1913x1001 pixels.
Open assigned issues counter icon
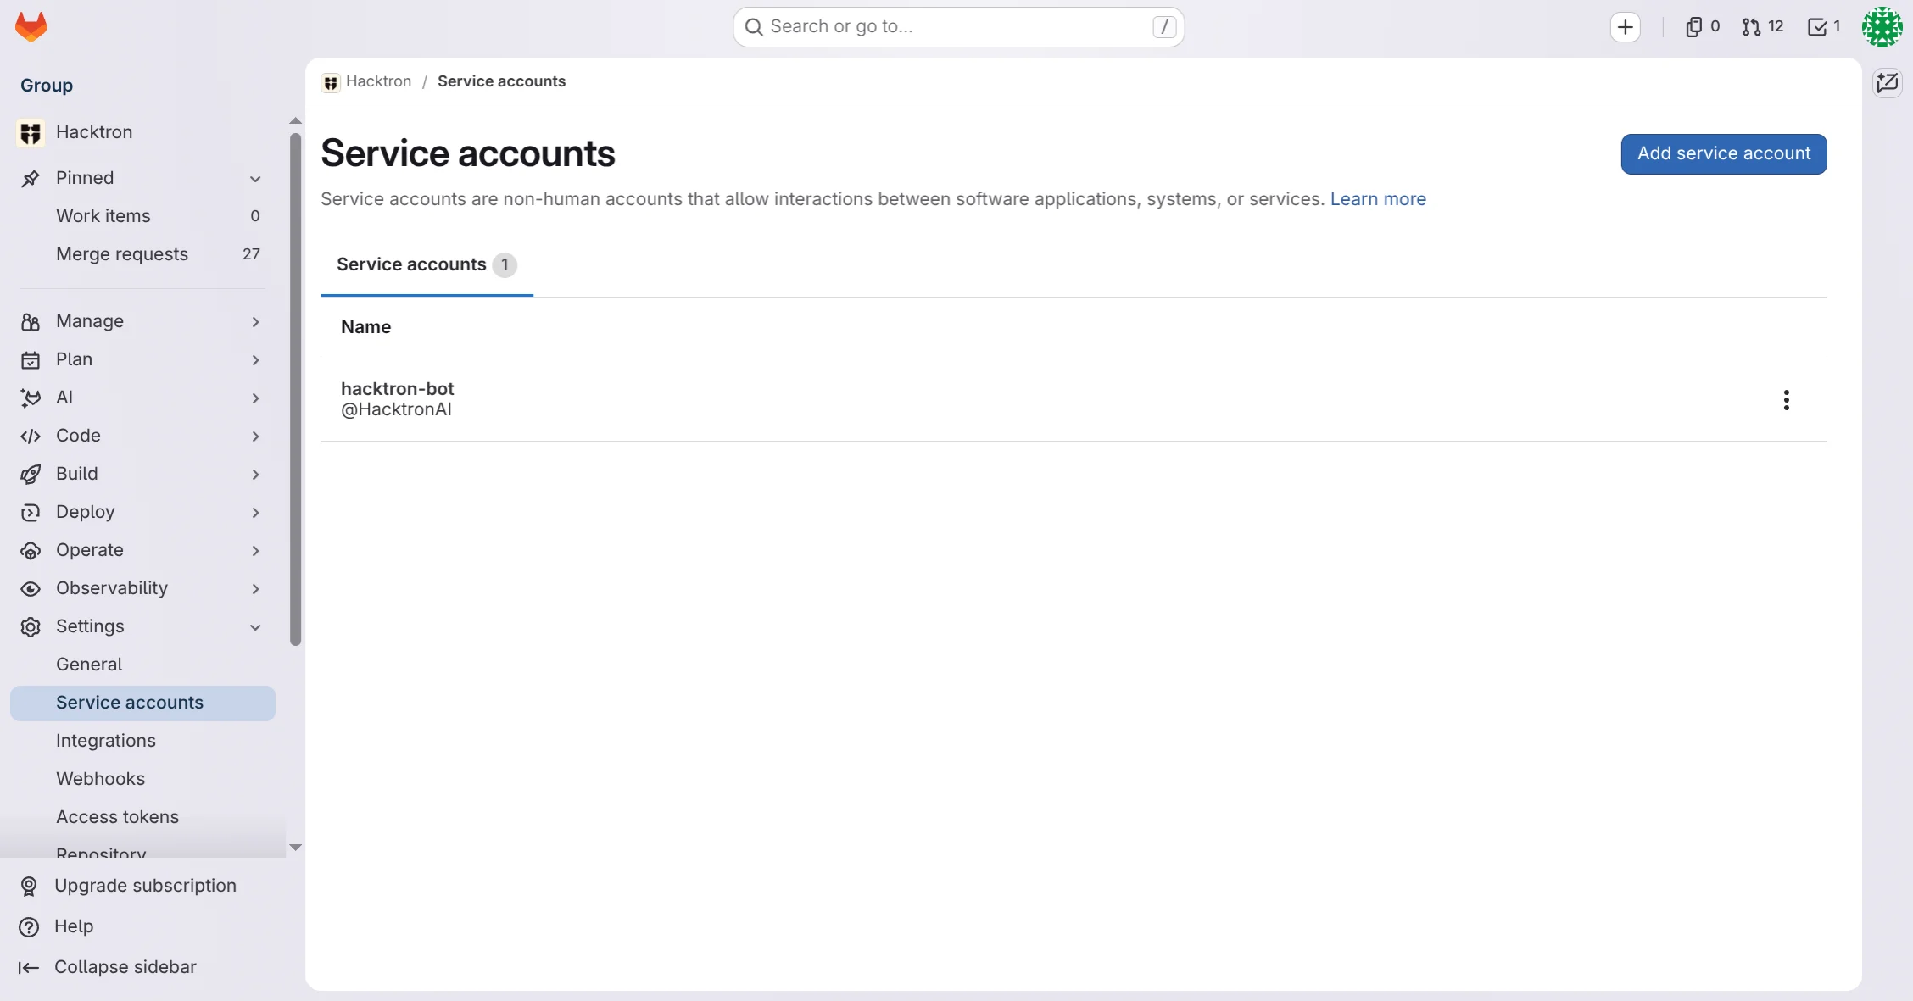point(1703,27)
